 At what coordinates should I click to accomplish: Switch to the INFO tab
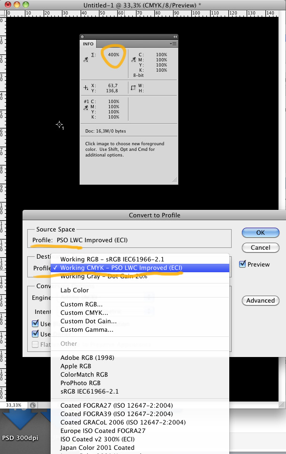coord(88,44)
